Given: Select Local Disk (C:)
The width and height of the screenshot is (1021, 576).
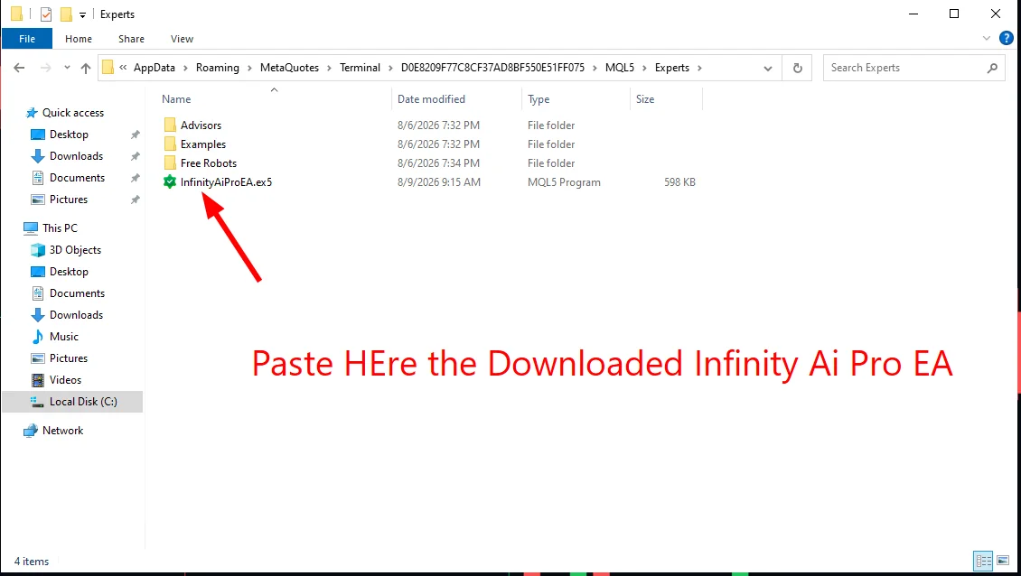Looking at the screenshot, I should pos(72,402).
